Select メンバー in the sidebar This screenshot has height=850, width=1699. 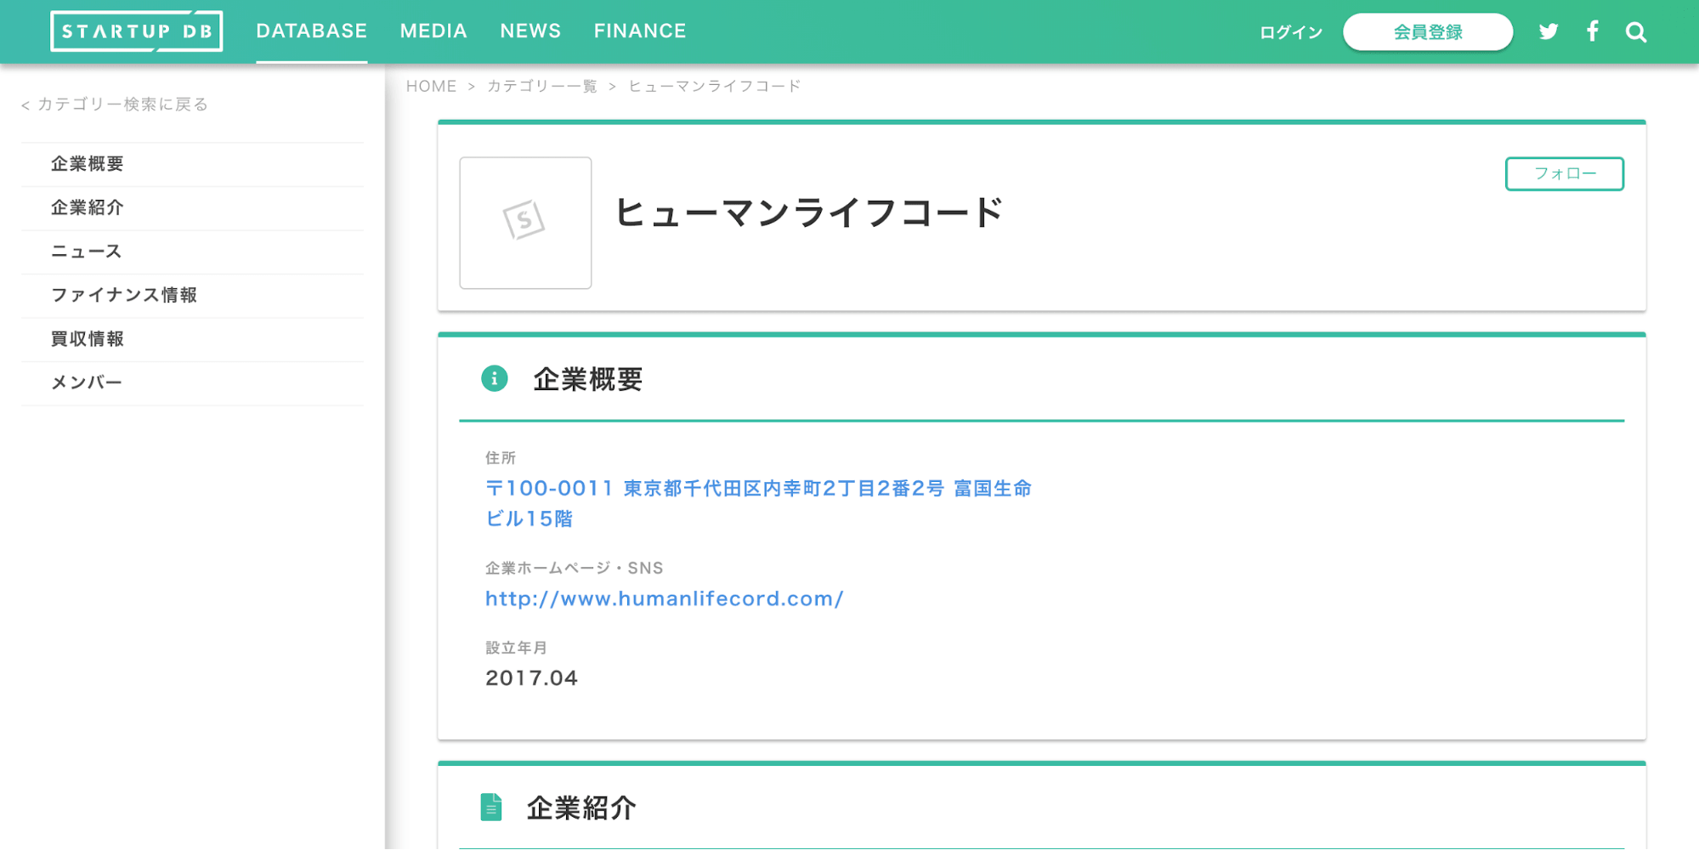pos(192,383)
